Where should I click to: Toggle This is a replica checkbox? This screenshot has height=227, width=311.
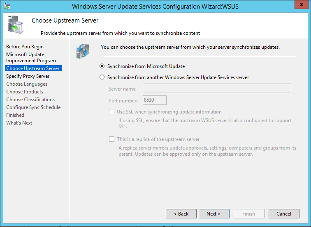tap(111, 139)
